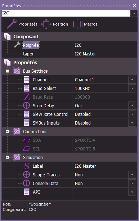Collapse the Connections group

[7, 131]
